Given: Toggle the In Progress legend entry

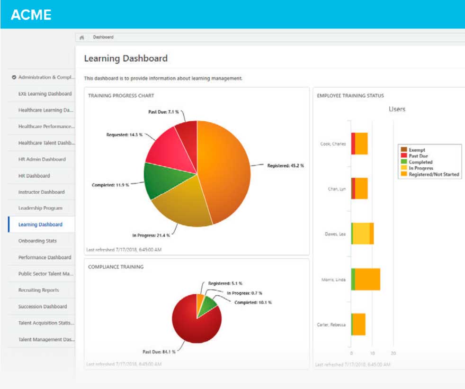Looking at the screenshot, I should (420, 168).
